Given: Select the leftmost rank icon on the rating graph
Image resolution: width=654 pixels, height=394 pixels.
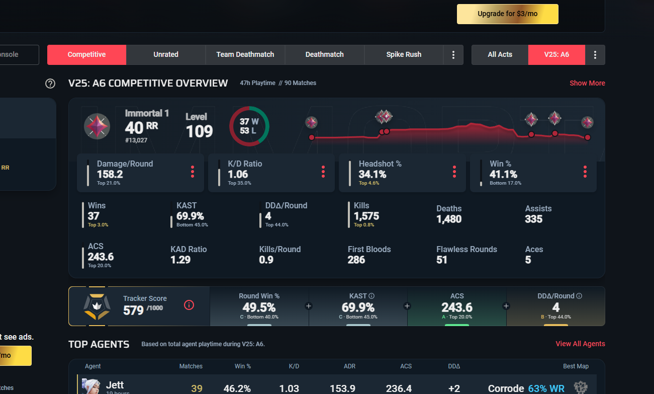Looking at the screenshot, I should tap(312, 122).
